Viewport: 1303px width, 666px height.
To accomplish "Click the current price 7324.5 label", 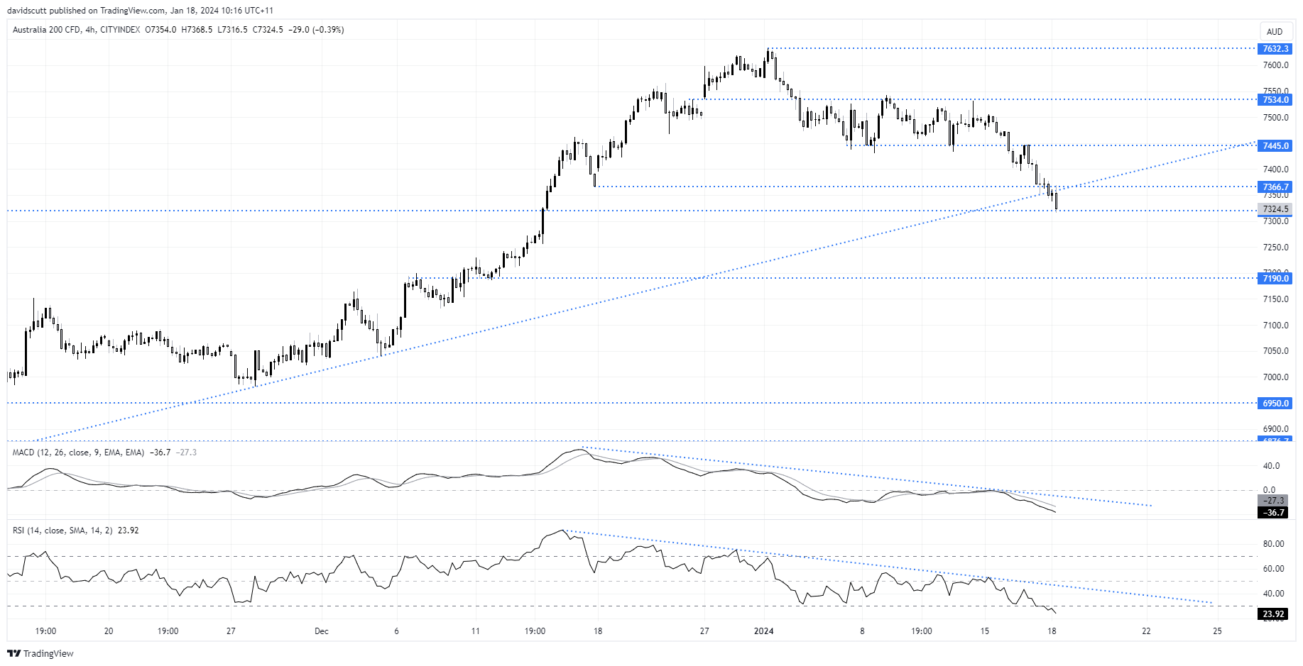I will click(1275, 209).
